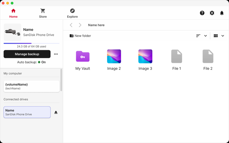Viewport: 229px width, 143px height.
Task: Click the 'Name here' breadcrumb
Action: pyautogui.click(x=96, y=25)
